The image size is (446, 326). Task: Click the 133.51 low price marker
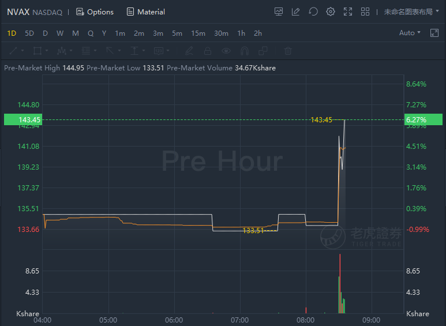click(x=253, y=231)
